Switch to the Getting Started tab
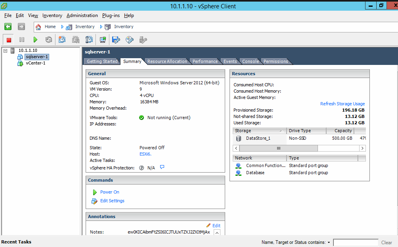The image size is (398, 247). 102,61
